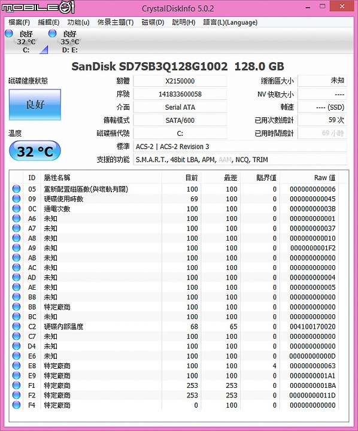
Task: Click raw value 0000000001F2
Action: [313, 248]
